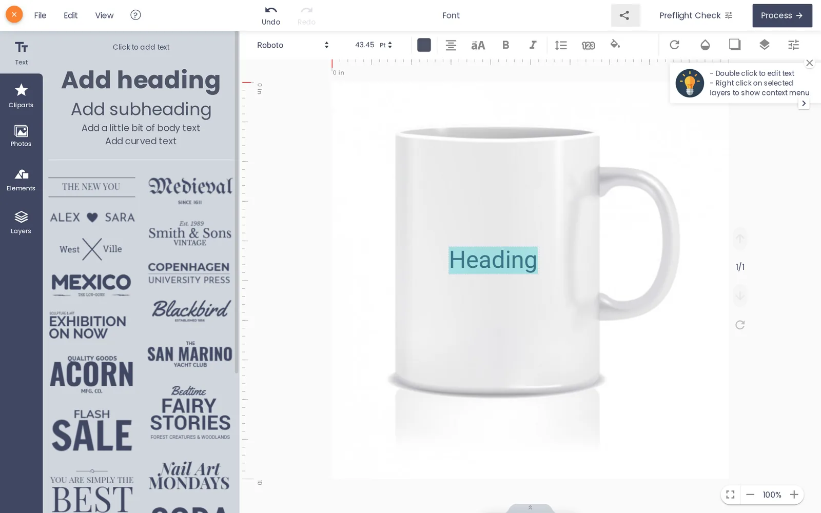Pick the West X Ville template

click(91, 249)
